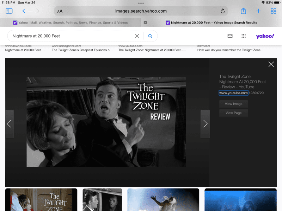Open 'How well do you remember the Twilight Zone' result
The image size is (282, 211).
click(x=231, y=50)
